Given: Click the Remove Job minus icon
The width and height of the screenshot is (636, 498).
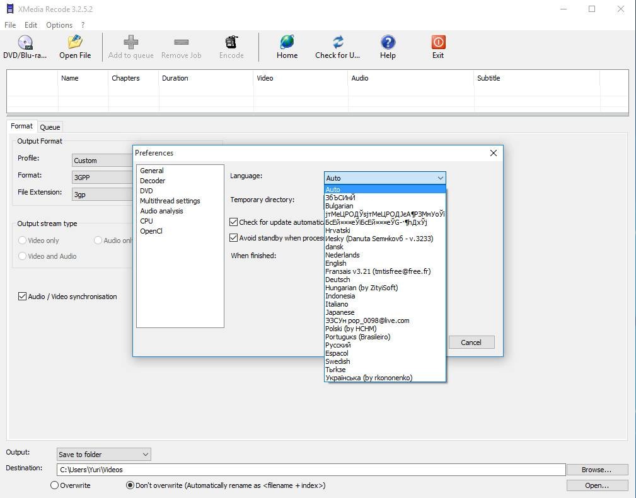Looking at the screenshot, I should [182, 42].
